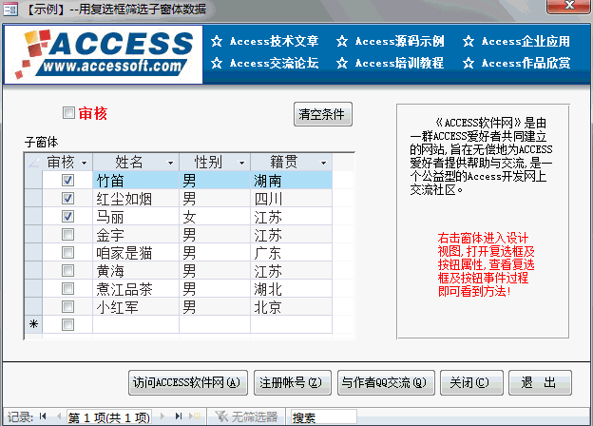Click the 性别 column header
The height and width of the screenshot is (426, 593).
point(215,163)
